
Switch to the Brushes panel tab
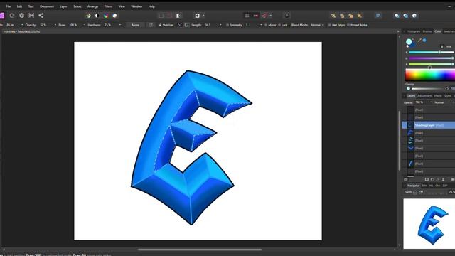(x=427, y=31)
